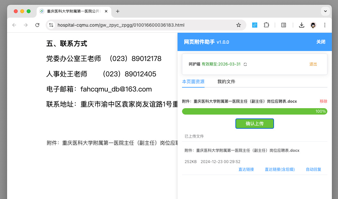
Task: Copy the 直达链接(含后缀) link
Action: [279, 169]
